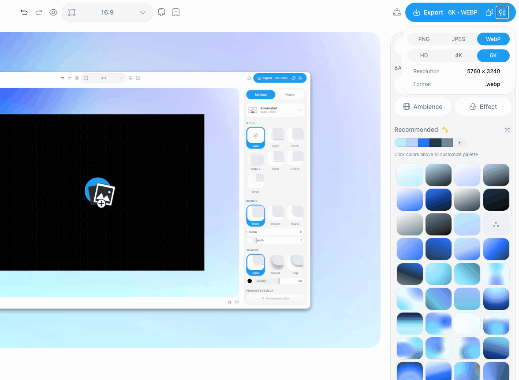Viewport: 519px width, 380px height.
Task: Toggle the preview eye icon
Action: pyautogui.click(x=53, y=13)
